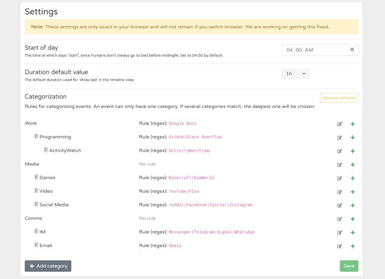
Task: Edit the Email category
Action: click(340, 246)
